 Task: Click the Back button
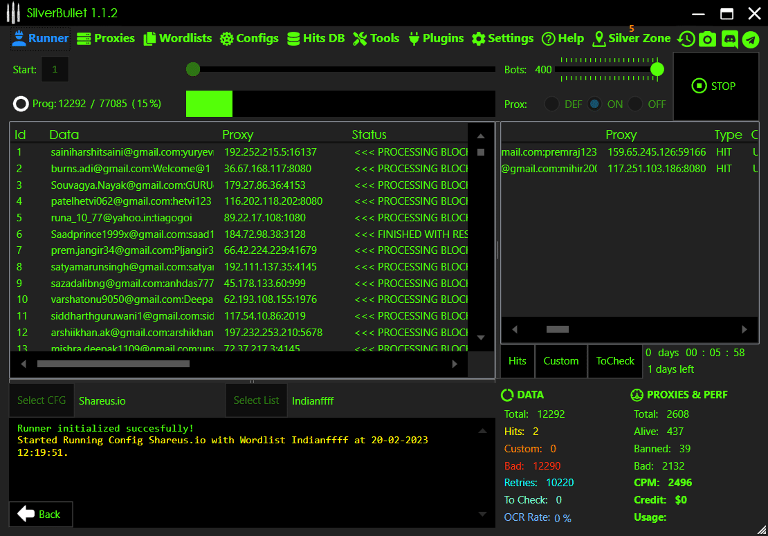[40, 514]
